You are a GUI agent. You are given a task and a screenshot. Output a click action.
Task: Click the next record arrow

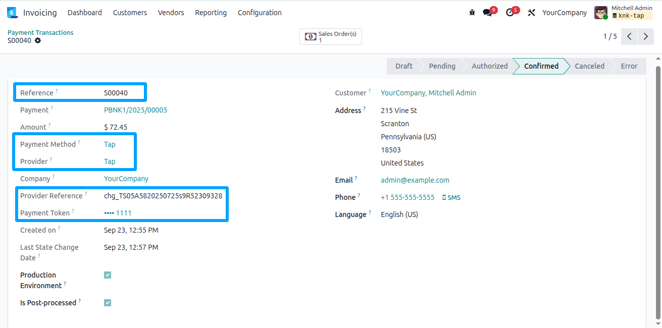(645, 36)
